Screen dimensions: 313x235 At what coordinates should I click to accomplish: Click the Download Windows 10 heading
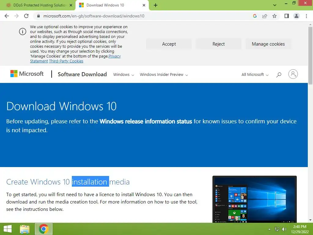click(61, 106)
